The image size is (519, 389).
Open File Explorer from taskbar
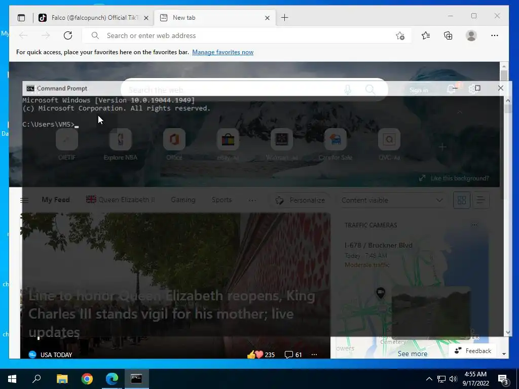pos(62,379)
